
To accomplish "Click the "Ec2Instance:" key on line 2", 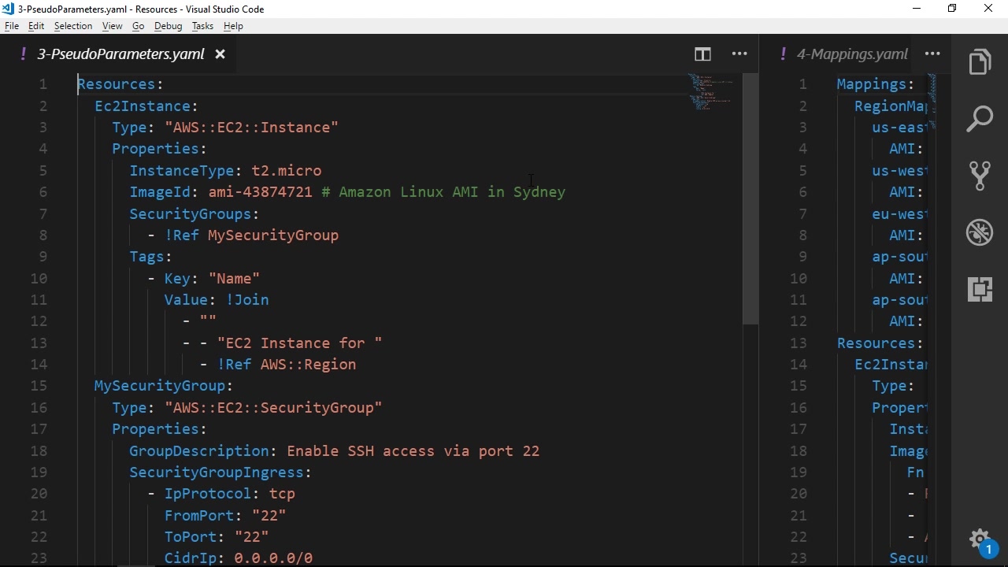I will pyautogui.click(x=146, y=106).
